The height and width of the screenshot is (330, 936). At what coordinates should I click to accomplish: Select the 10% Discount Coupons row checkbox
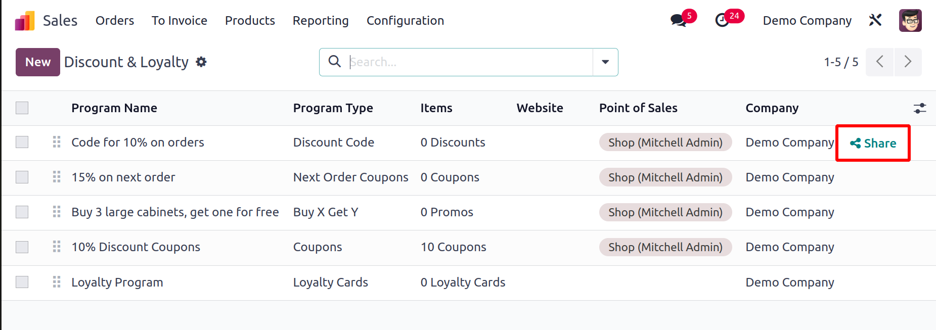22,247
